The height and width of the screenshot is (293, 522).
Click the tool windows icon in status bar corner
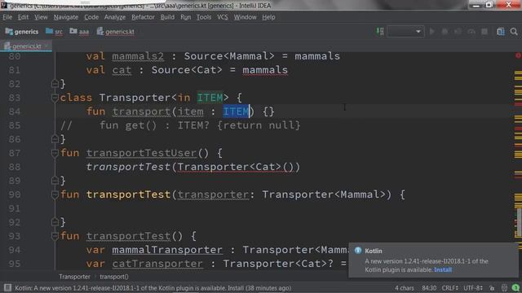click(x=7, y=288)
